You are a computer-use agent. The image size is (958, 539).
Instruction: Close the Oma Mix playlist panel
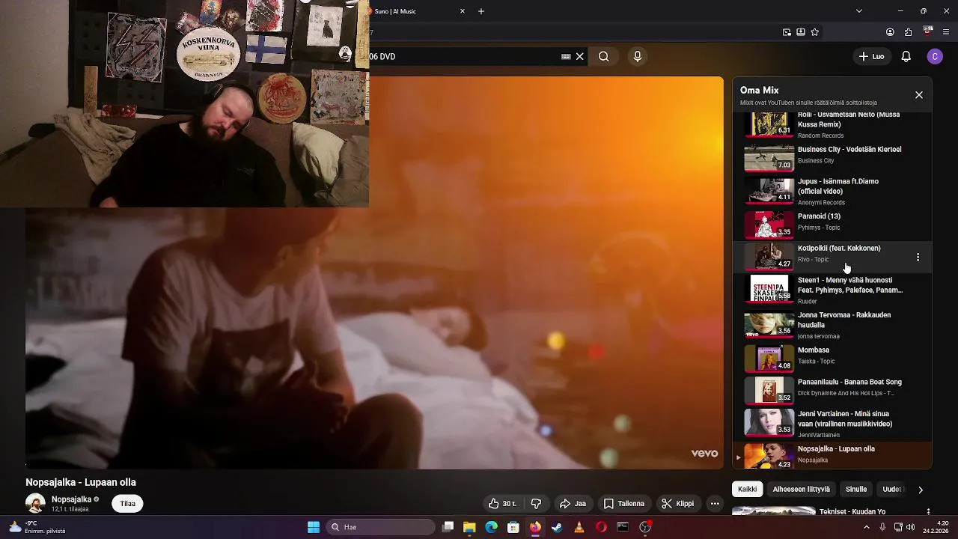(x=919, y=95)
